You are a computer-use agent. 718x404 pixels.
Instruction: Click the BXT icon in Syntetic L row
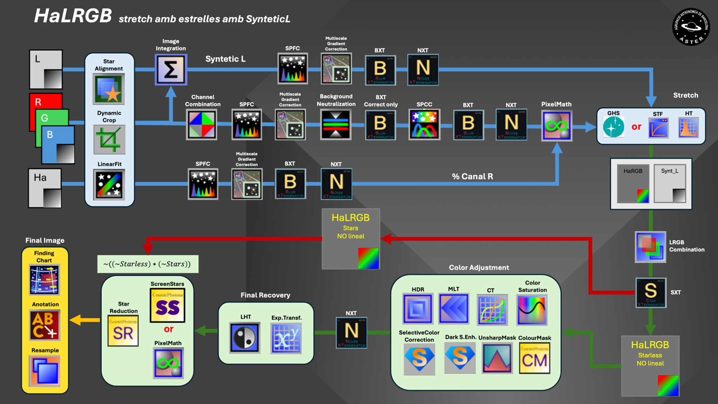click(x=380, y=70)
